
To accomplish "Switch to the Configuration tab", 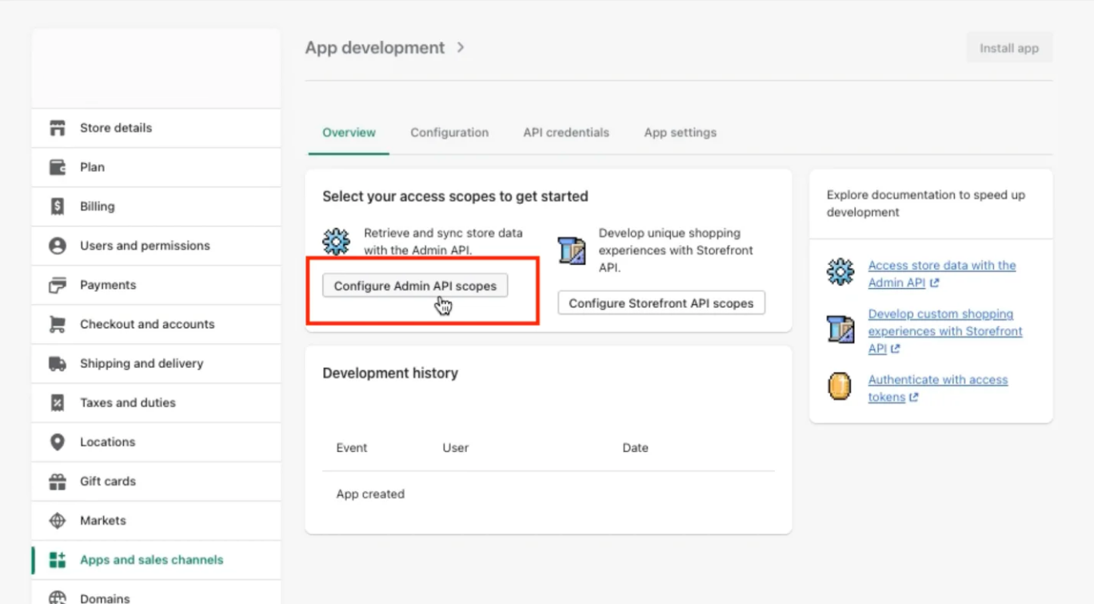I will pyautogui.click(x=449, y=133).
